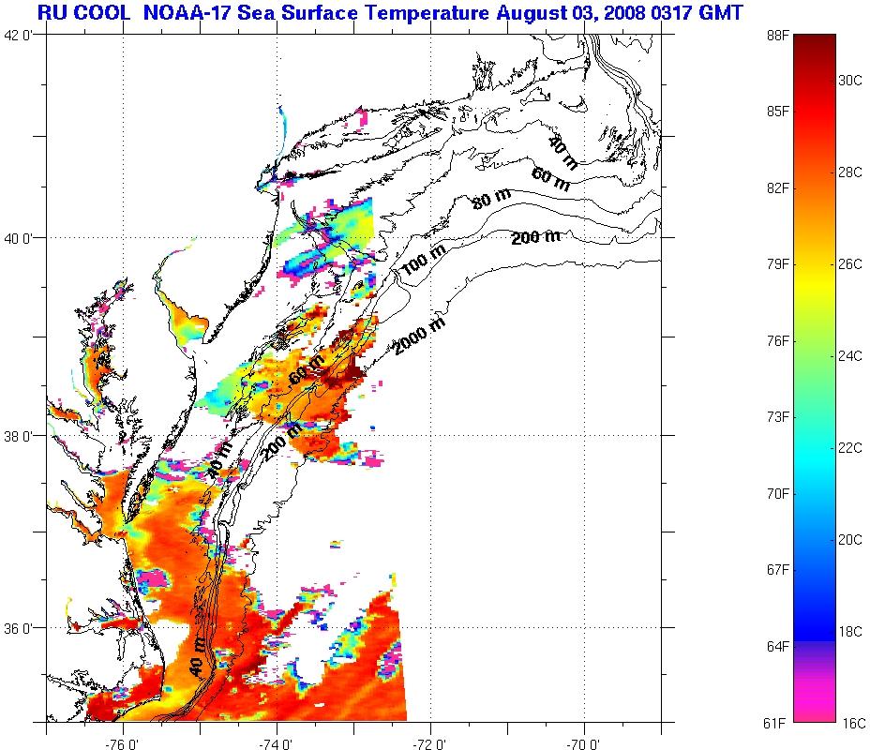Click 'NOAA-17 Sea Surface Temperature' in the title
870x750 pixels.
(316, 13)
